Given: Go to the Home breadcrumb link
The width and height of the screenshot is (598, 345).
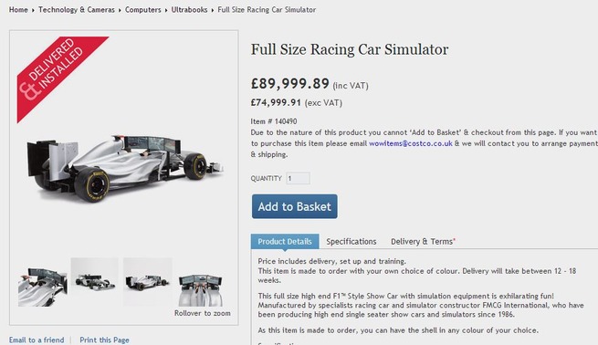Looking at the screenshot, I should coord(18,9).
